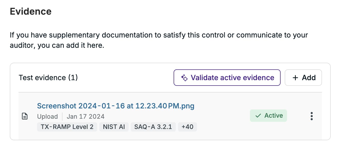Select the document file icon beside the screenshot
The width and height of the screenshot is (340, 149).
(x=24, y=116)
